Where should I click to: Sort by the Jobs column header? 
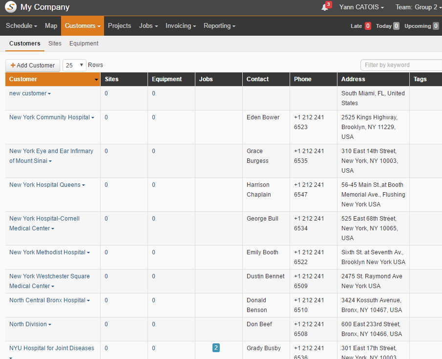pyautogui.click(x=219, y=79)
